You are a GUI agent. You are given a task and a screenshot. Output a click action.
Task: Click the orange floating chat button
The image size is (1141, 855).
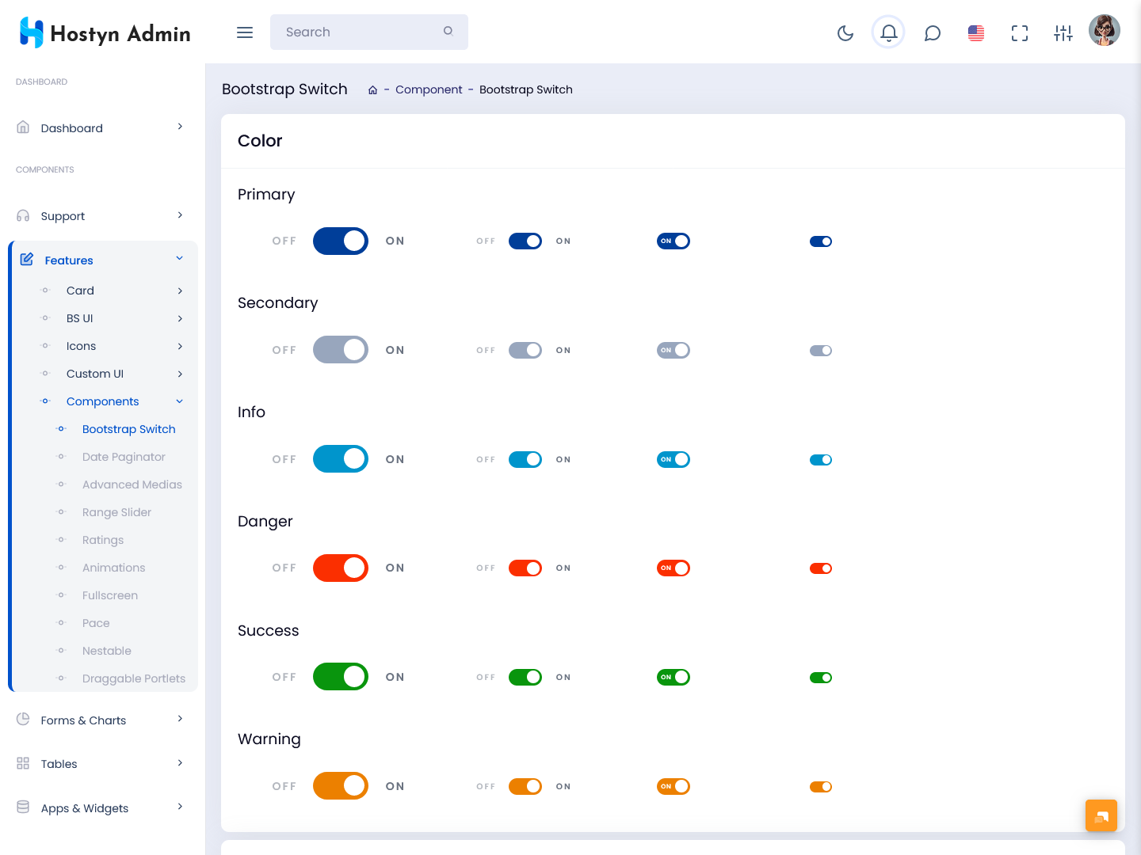[x=1101, y=815]
